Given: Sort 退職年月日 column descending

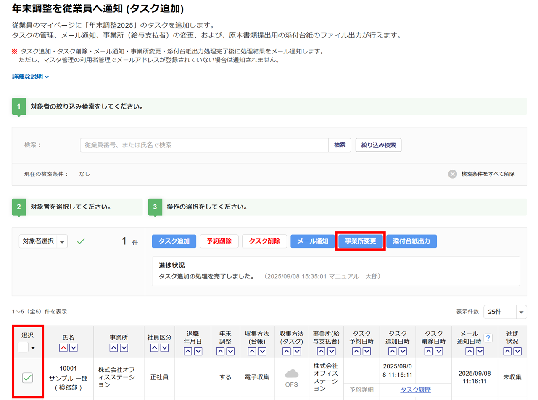Looking at the screenshot, I should coord(198,351).
